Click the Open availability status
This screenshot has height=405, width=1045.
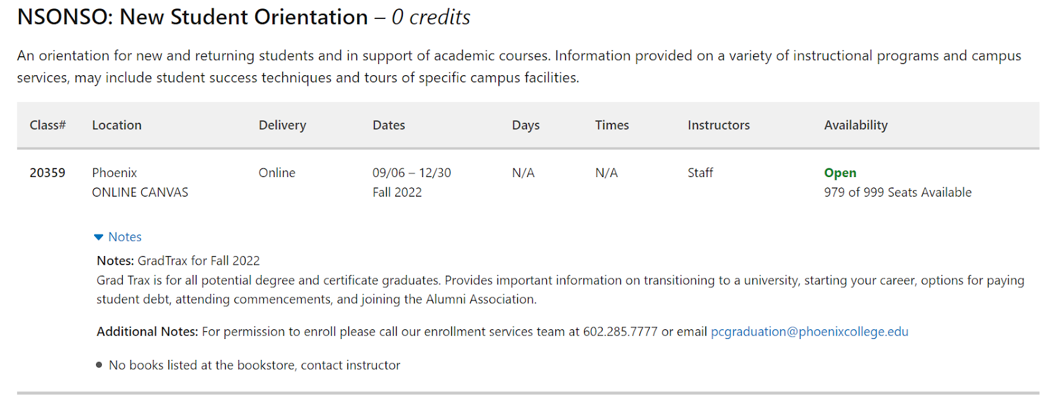coord(840,173)
